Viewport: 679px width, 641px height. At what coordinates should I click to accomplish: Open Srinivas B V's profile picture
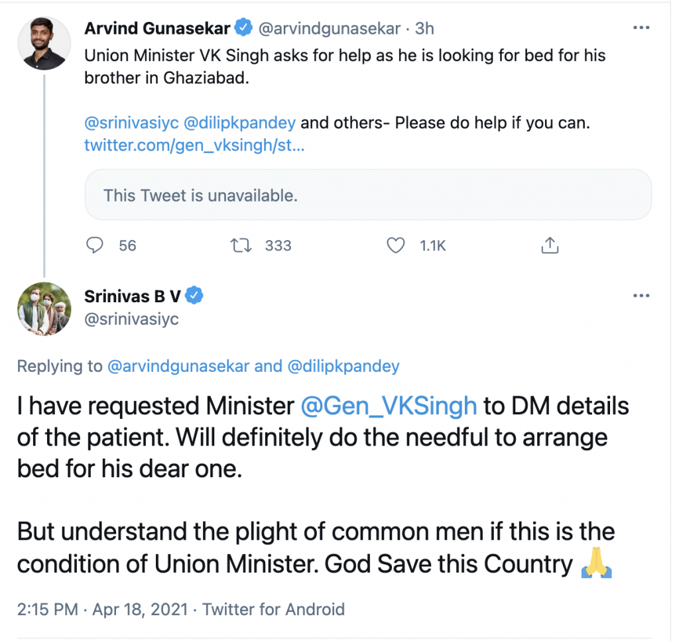coord(43,308)
